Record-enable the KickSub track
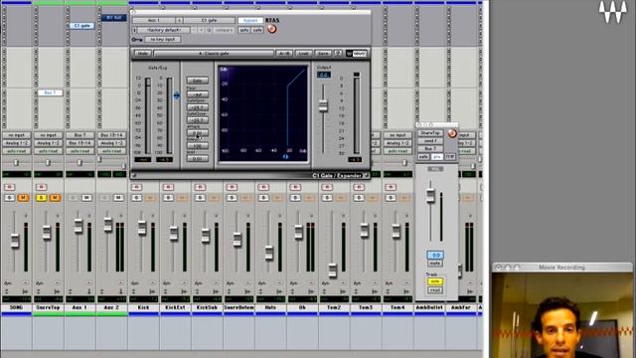Viewport: 636px width, 358px height. tap(200, 187)
